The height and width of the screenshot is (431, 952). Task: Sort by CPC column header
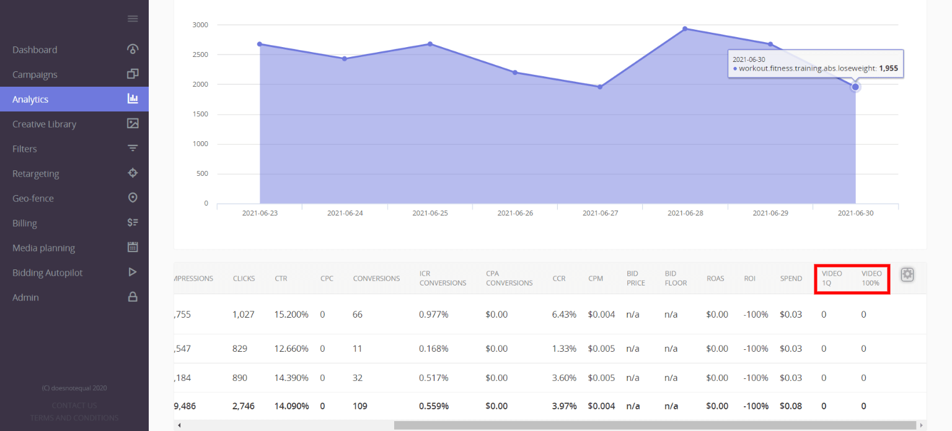pyautogui.click(x=327, y=279)
